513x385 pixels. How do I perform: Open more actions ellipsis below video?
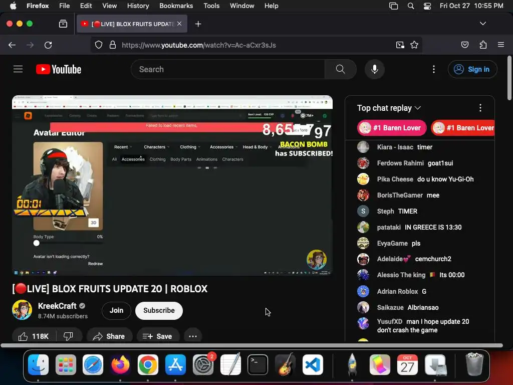click(193, 336)
